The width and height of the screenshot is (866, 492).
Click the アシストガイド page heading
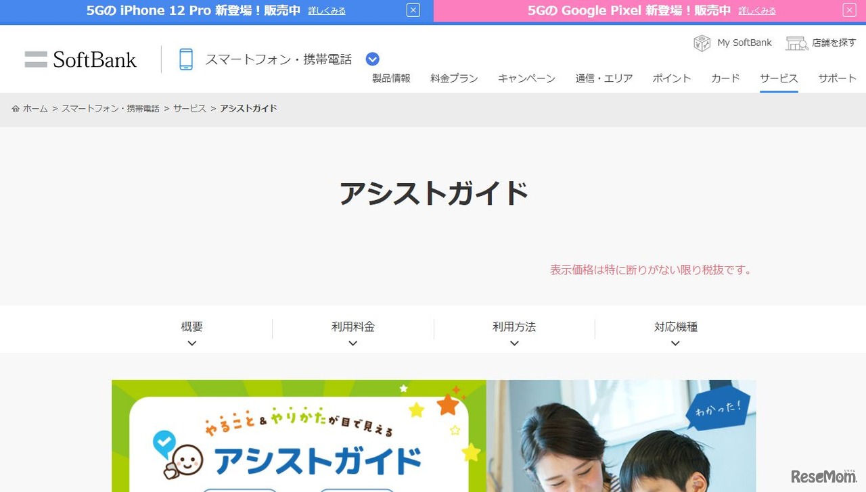pyautogui.click(x=433, y=193)
